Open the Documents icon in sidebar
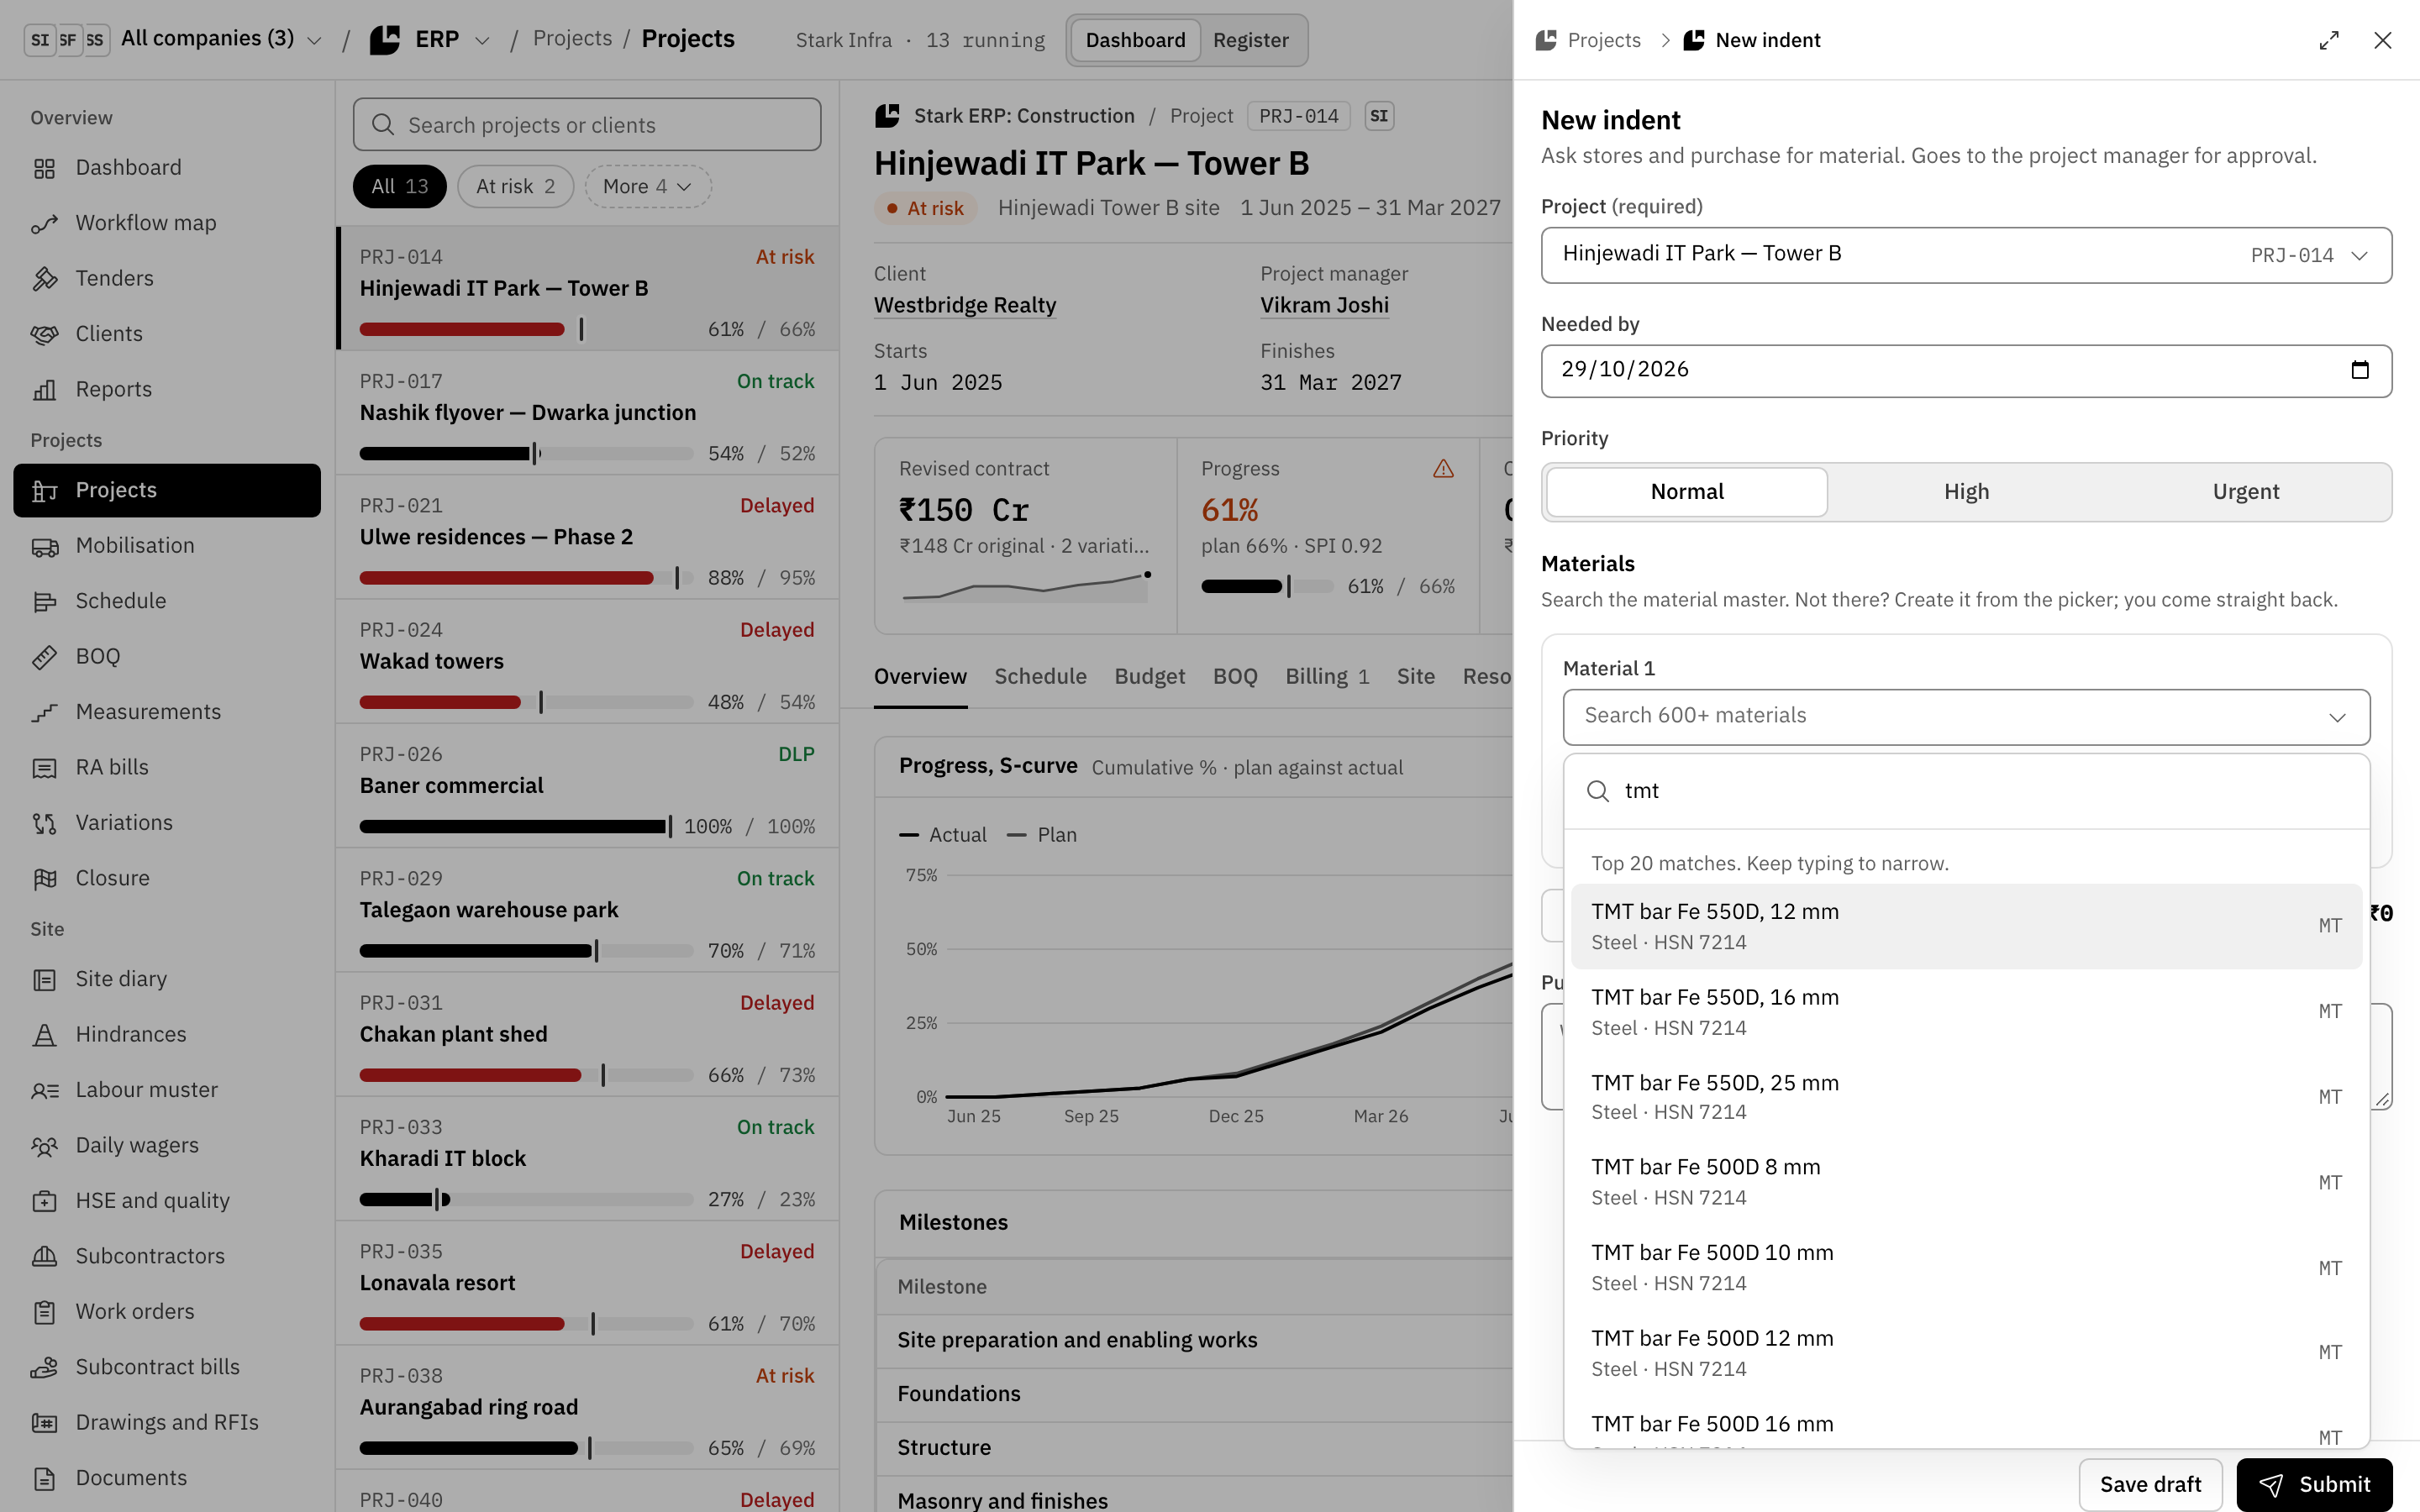Image resolution: width=2420 pixels, height=1512 pixels. 44,1478
